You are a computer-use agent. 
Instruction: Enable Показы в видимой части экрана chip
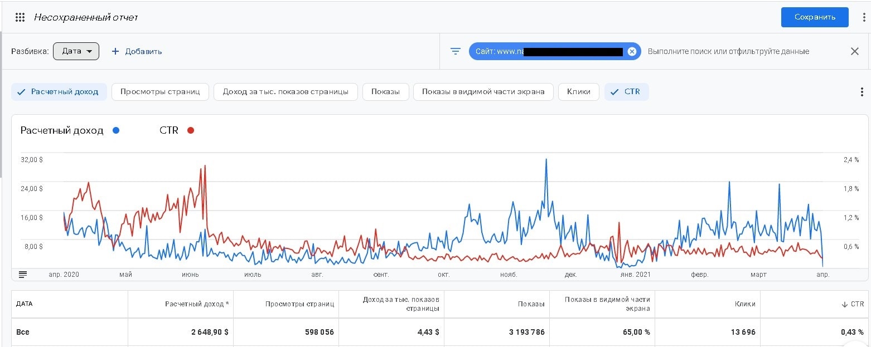(483, 92)
